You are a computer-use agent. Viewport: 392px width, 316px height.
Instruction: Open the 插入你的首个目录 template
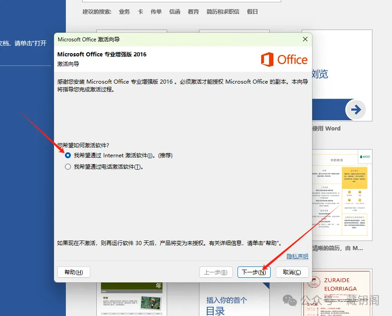coord(234,299)
